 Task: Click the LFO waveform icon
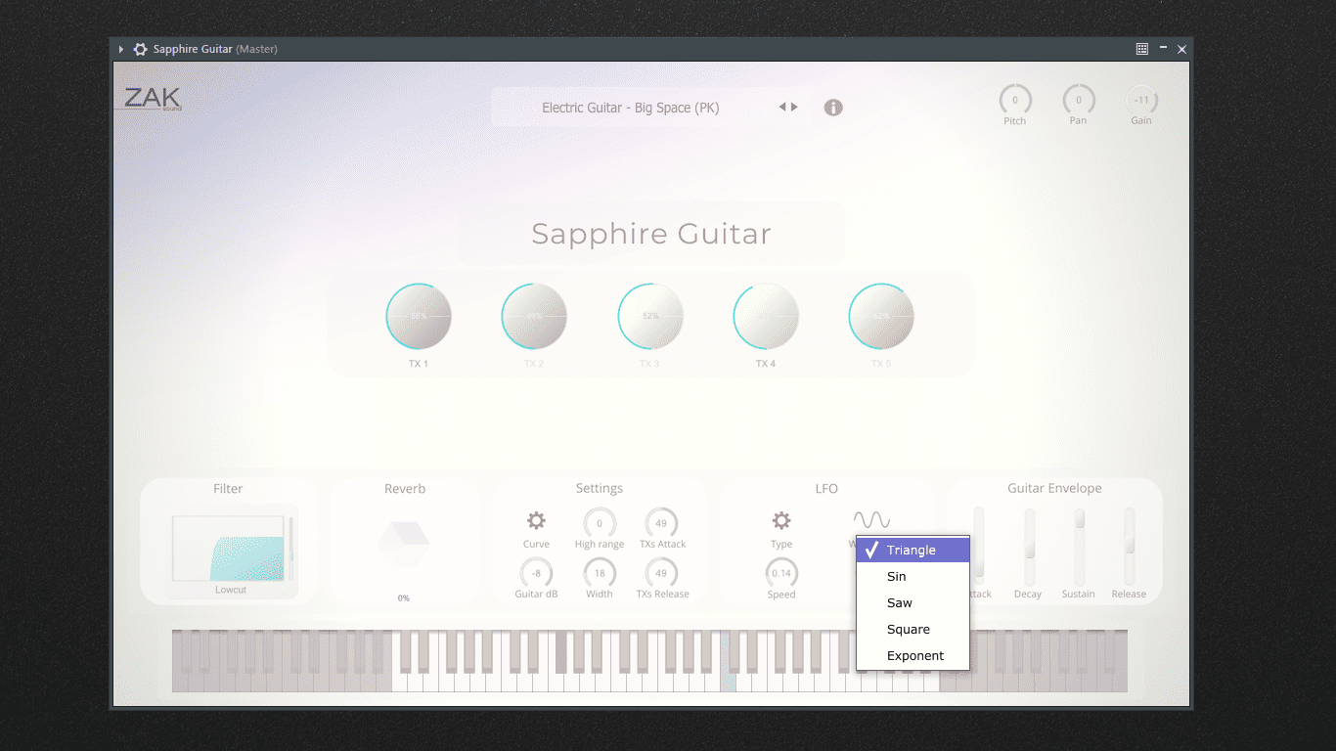(x=871, y=520)
